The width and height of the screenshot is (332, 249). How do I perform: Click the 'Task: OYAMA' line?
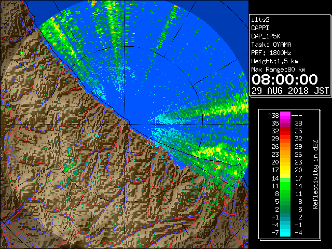tap(271, 45)
